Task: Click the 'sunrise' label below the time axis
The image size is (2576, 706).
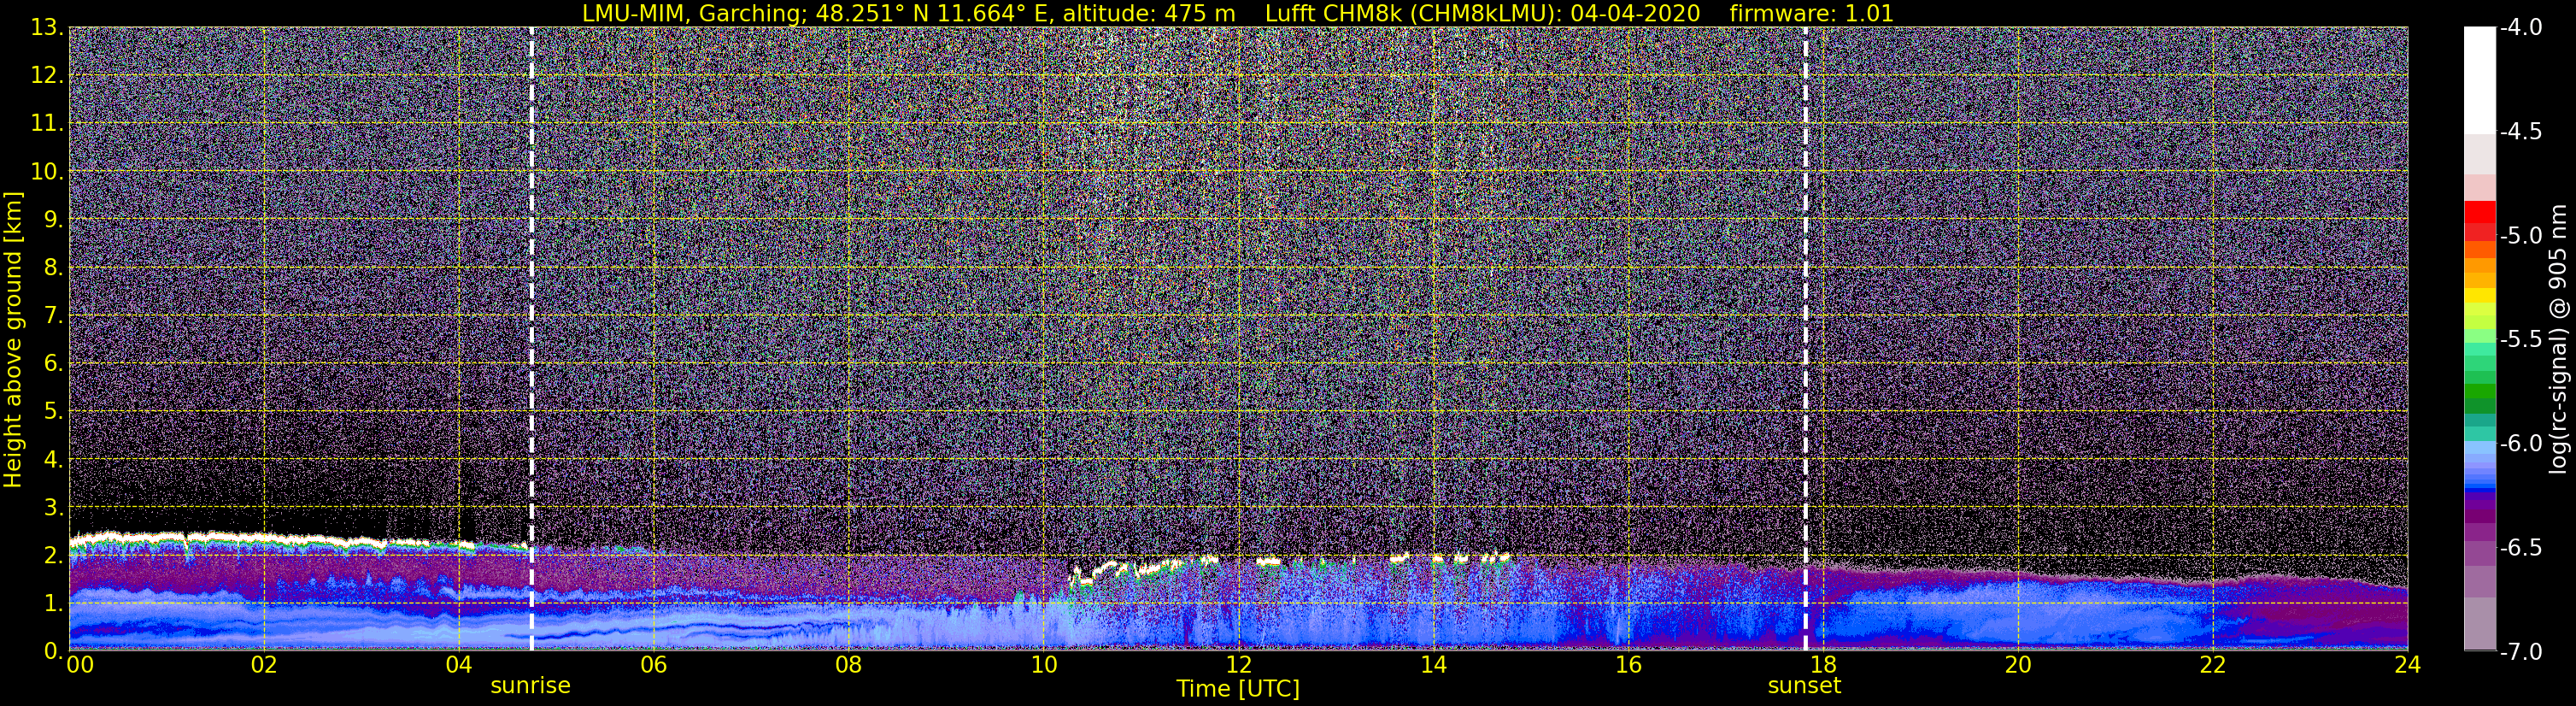Action: click(x=530, y=686)
